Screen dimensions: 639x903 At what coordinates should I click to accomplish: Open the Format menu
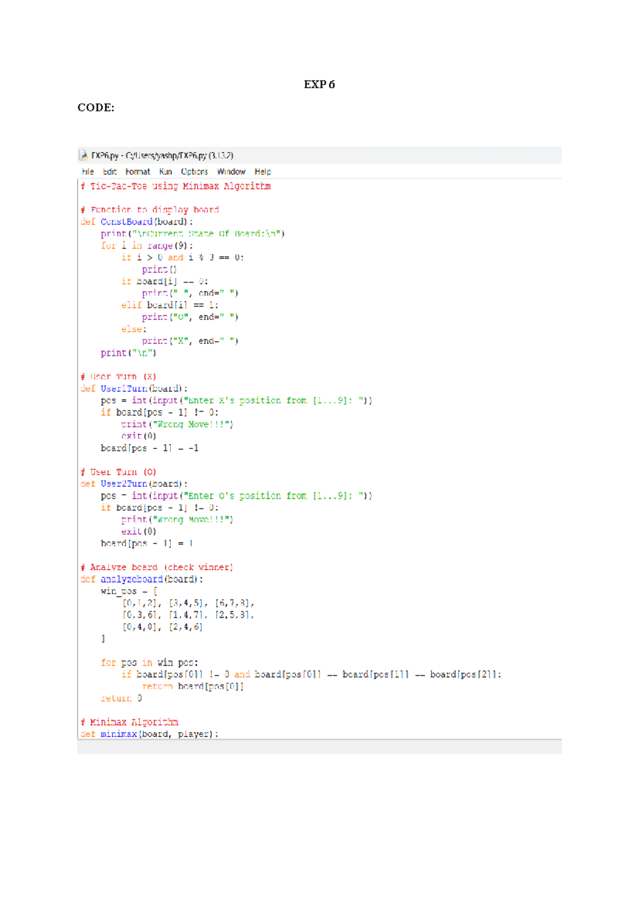(137, 171)
